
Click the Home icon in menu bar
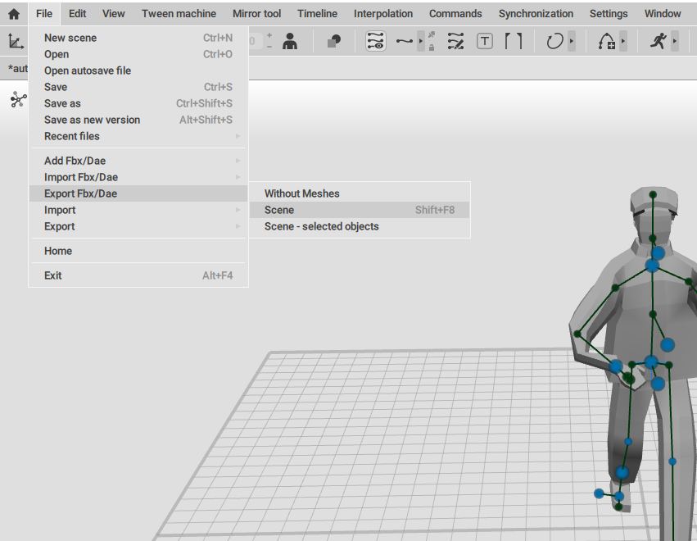14,14
